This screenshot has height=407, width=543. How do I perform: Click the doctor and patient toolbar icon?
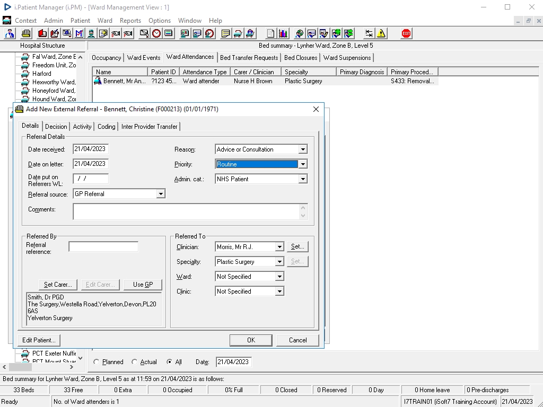(x=10, y=33)
